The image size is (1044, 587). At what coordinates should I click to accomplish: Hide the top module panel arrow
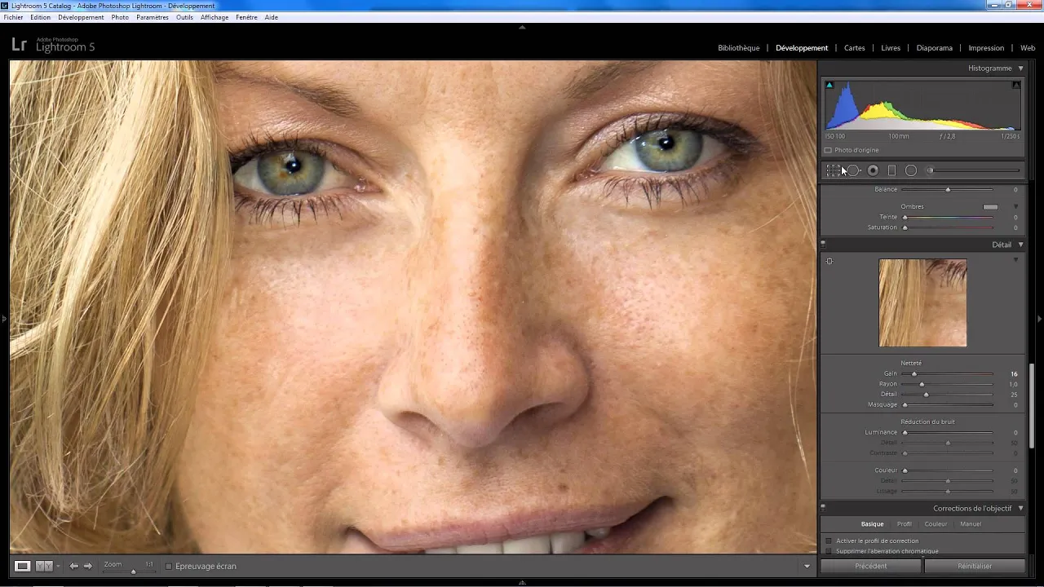tap(522, 27)
